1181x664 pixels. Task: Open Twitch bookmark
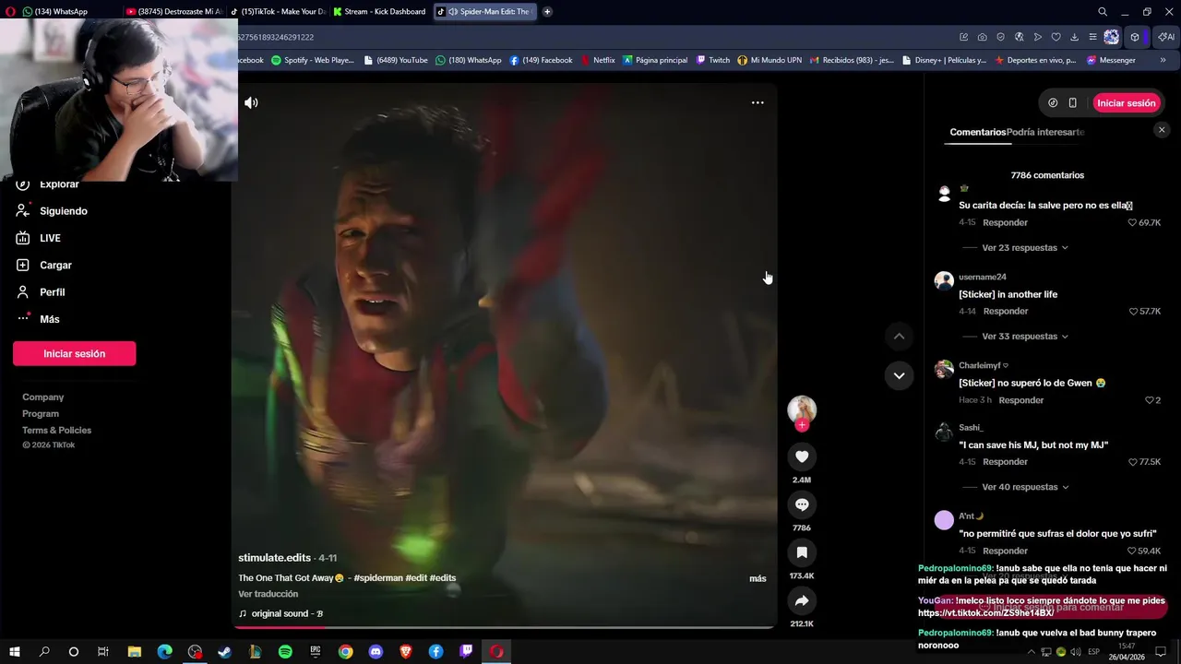pos(712,60)
